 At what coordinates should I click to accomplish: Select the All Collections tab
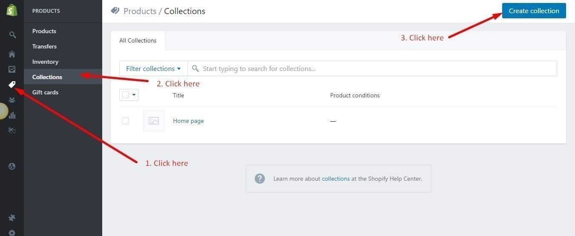coord(138,41)
